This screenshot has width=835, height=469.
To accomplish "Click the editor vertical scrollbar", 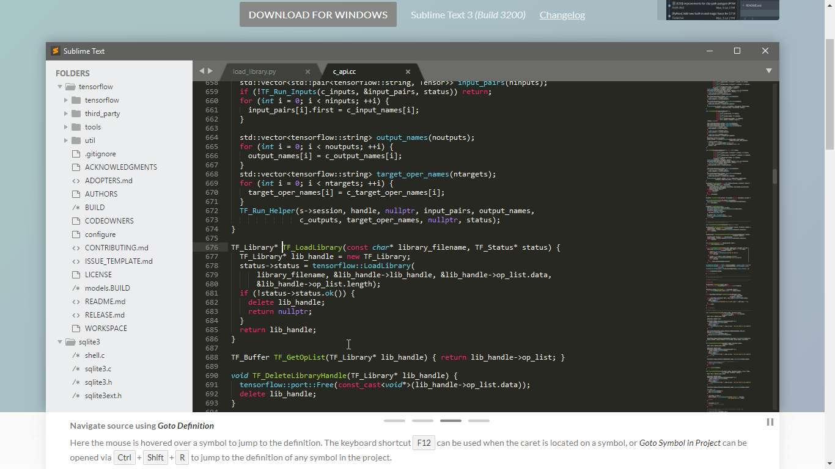I will 774,176.
